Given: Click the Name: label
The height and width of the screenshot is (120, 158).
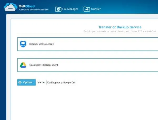Looking at the screenshot, I should tap(41, 82).
